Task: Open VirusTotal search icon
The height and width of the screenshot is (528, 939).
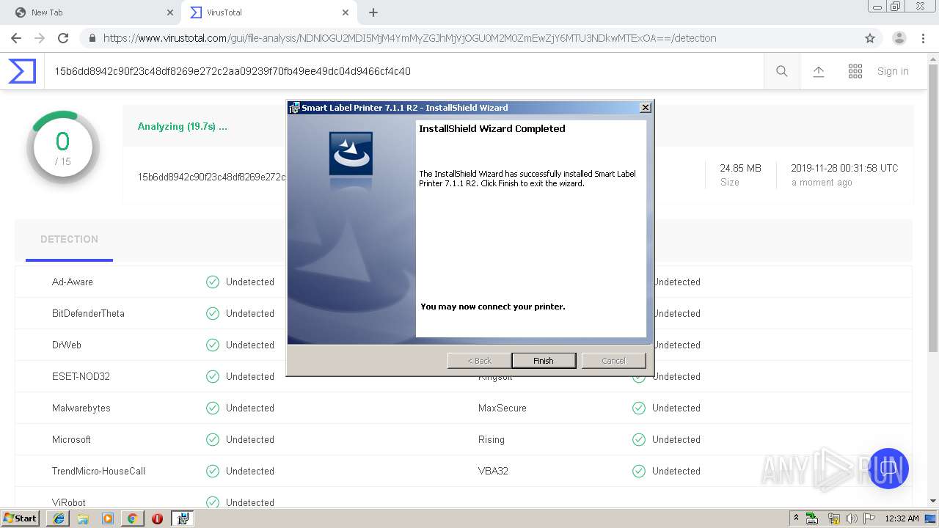Action: [782, 71]
